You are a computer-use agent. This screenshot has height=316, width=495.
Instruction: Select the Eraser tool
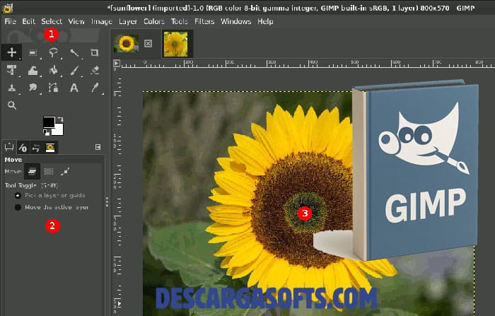[95, 70]
